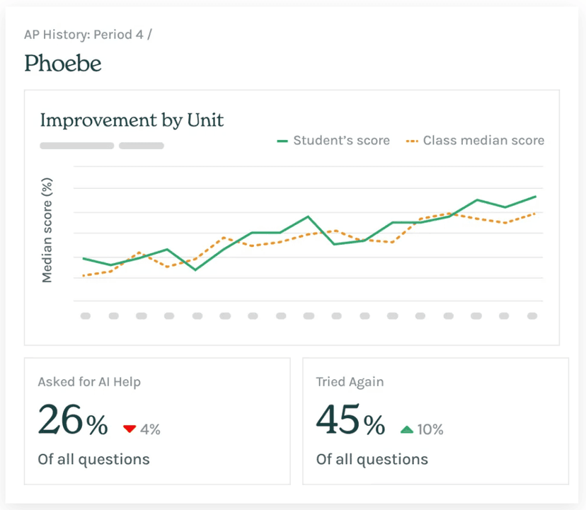This screenshot has width=586, height=510.
Task: Click the longer grey placeholder pill under the chart title
Action: click(76, 146)
